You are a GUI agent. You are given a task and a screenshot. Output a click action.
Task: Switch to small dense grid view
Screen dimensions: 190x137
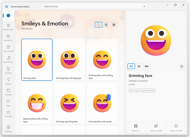[x=114, y=25]
